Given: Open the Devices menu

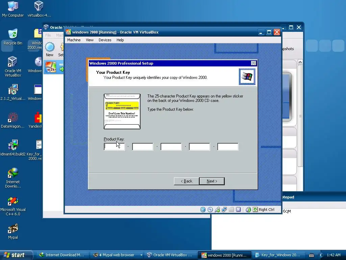Looking at the screenshot, I should [105, 40].
